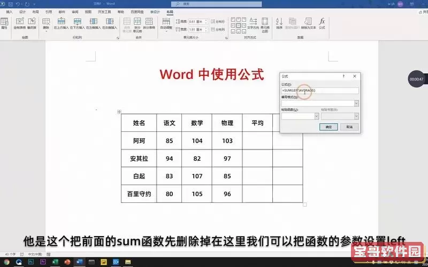The width and height of the screenshot is (428, 267).
Task: Open Chrome from the taskbar
Action: [6, 262]
